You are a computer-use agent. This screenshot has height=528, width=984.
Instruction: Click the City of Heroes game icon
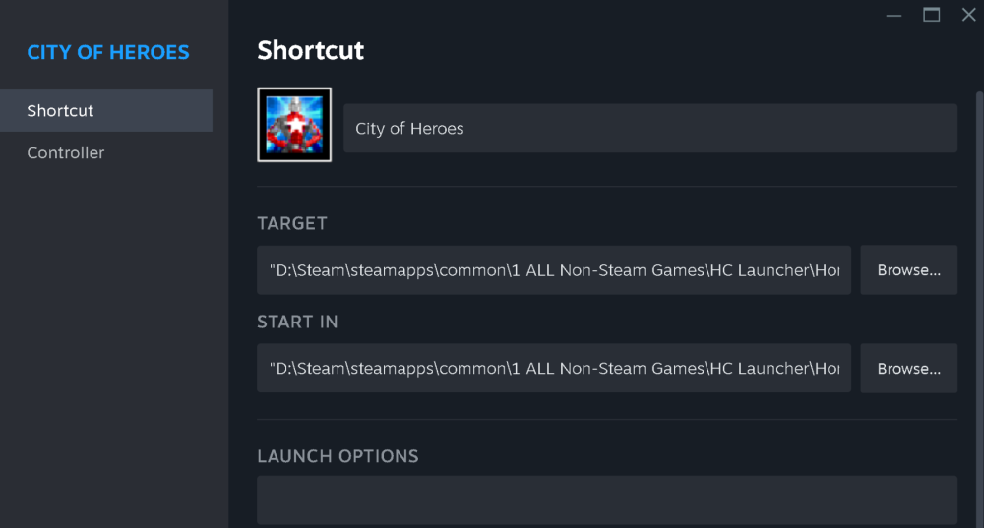(x=294, y=125)
